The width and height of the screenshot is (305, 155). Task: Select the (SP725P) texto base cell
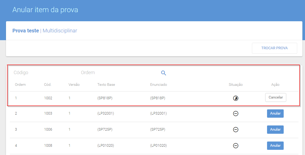tap(105, 129)
